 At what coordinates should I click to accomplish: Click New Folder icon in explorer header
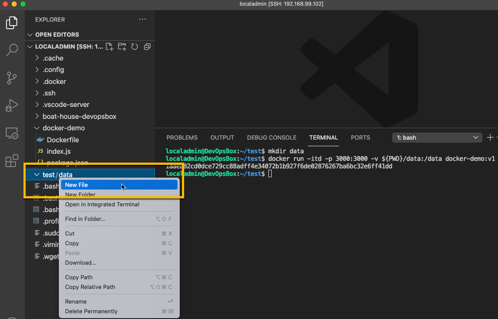coord(122,47)
